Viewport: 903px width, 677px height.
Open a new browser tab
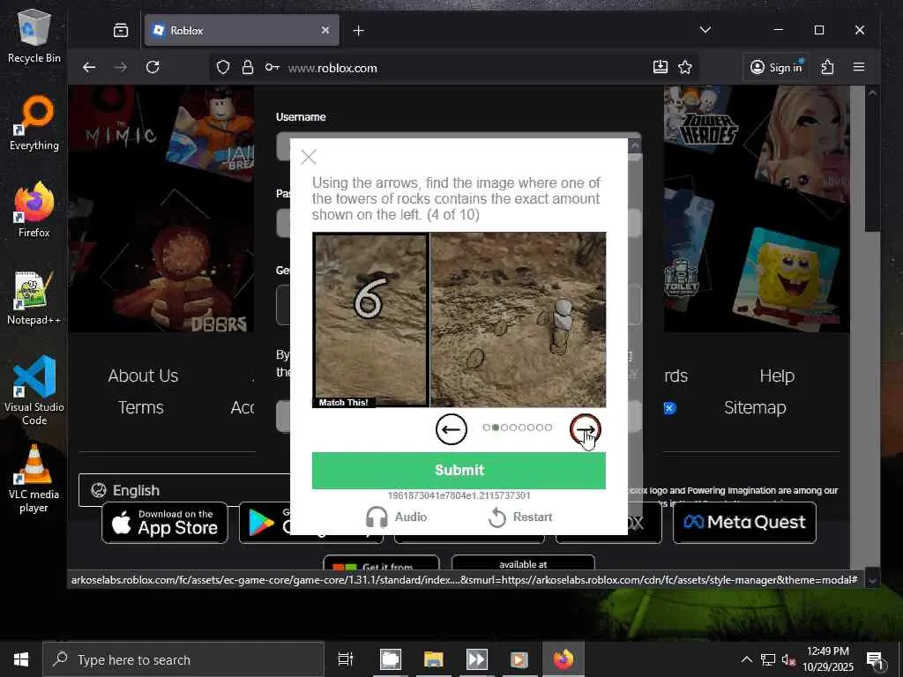click(x=358, y=31)
